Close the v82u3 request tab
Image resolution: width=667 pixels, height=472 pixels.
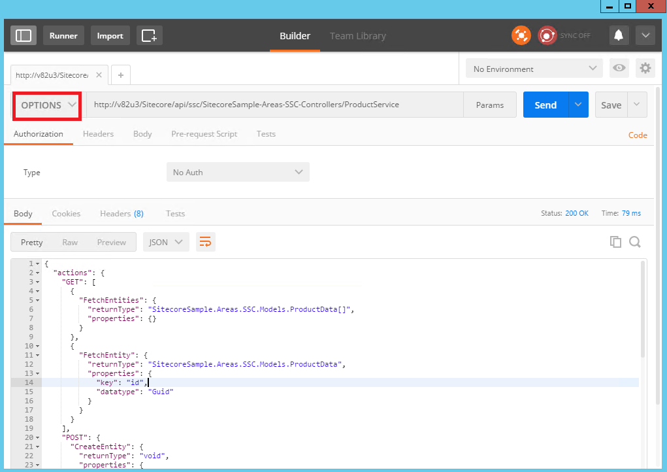pos(99,75)
